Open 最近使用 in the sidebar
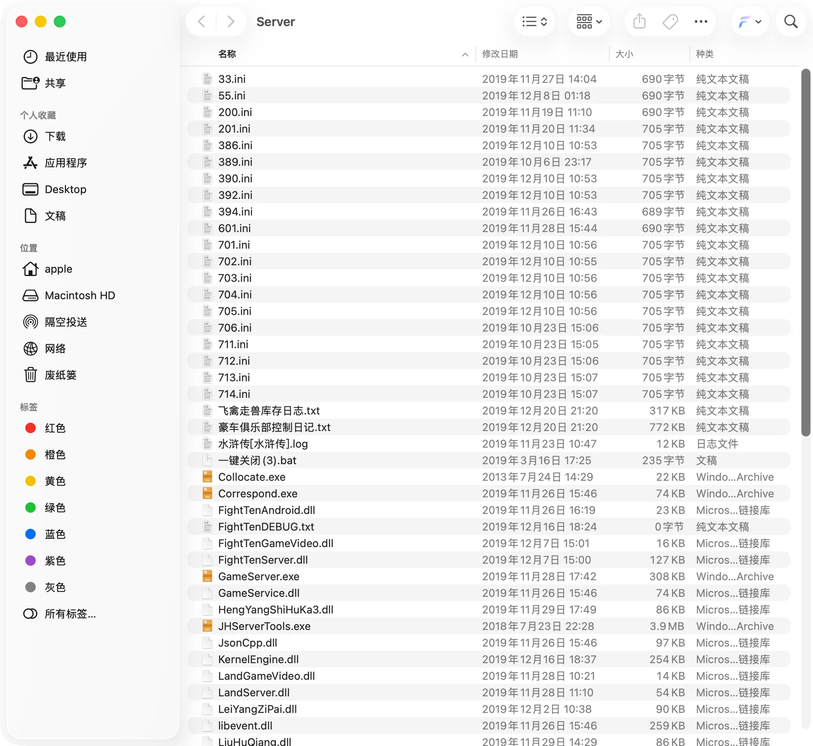The width and height of the screenshot is (813, 746). tap(55, 57)
